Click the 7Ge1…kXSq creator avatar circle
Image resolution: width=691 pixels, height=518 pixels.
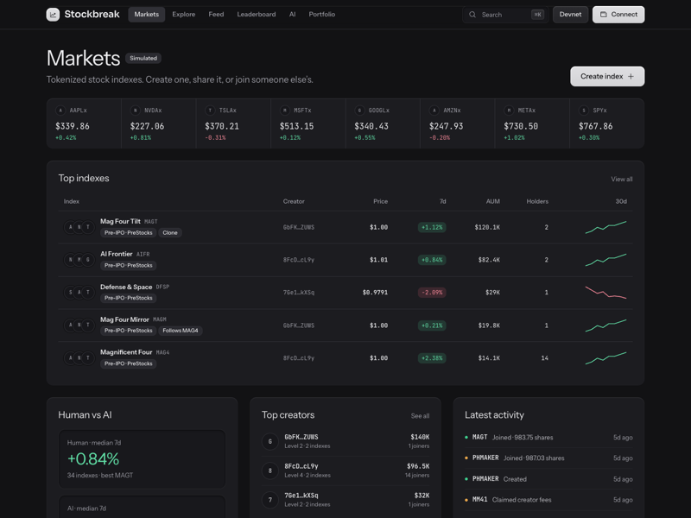click(270, 500)
